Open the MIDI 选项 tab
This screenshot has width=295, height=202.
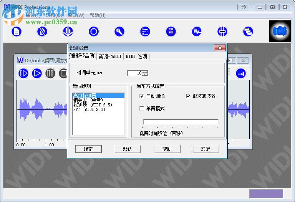(136, 56)
